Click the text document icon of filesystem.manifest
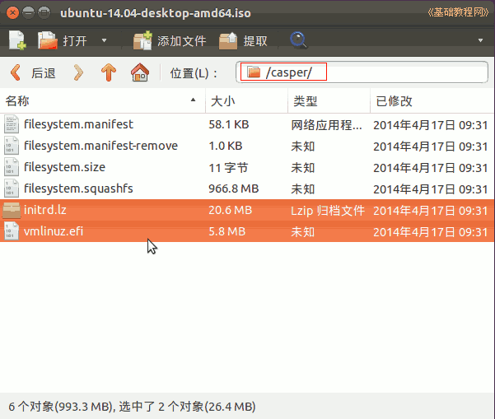This screenshot has width=495, height=419. tap(12, 124)
